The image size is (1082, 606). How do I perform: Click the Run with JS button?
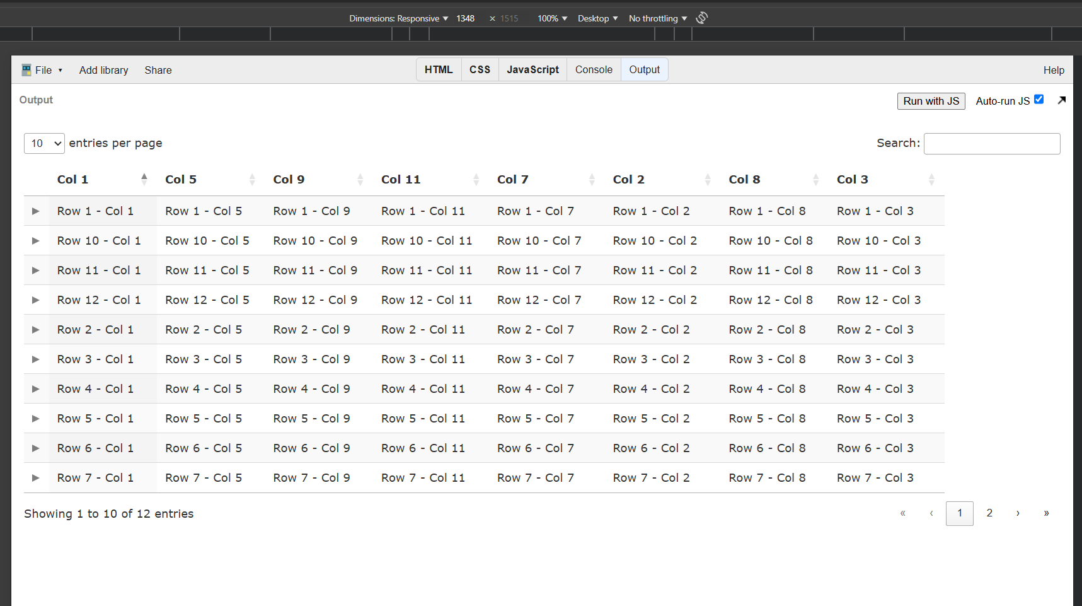click(931, 101)
